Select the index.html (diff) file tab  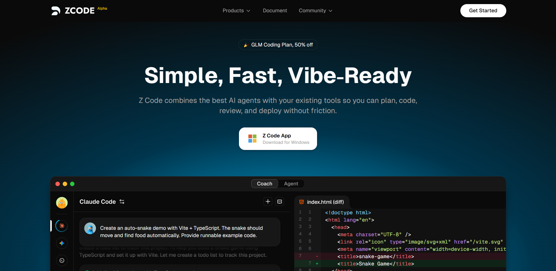click(x=322, y=202)
